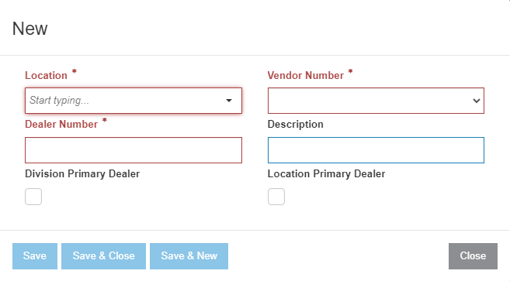Expand the Vendor Number chevron arrow
The height and width of the screenshot is (281, 510).
(477, 101)
